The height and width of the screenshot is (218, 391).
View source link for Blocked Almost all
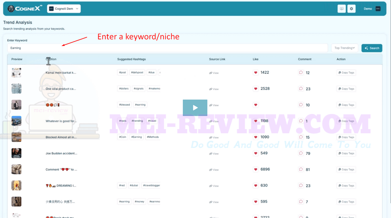(x=214, y=137)
